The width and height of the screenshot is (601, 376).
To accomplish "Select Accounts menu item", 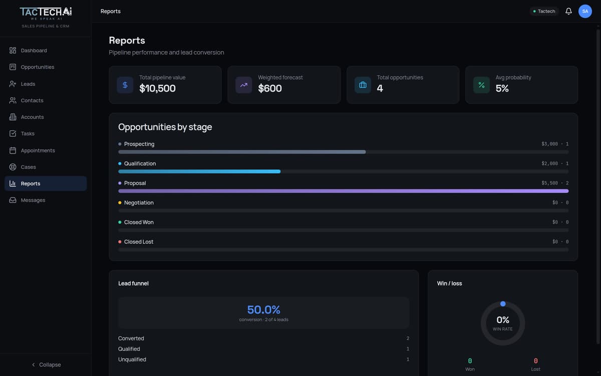I will tap(46, 117).
